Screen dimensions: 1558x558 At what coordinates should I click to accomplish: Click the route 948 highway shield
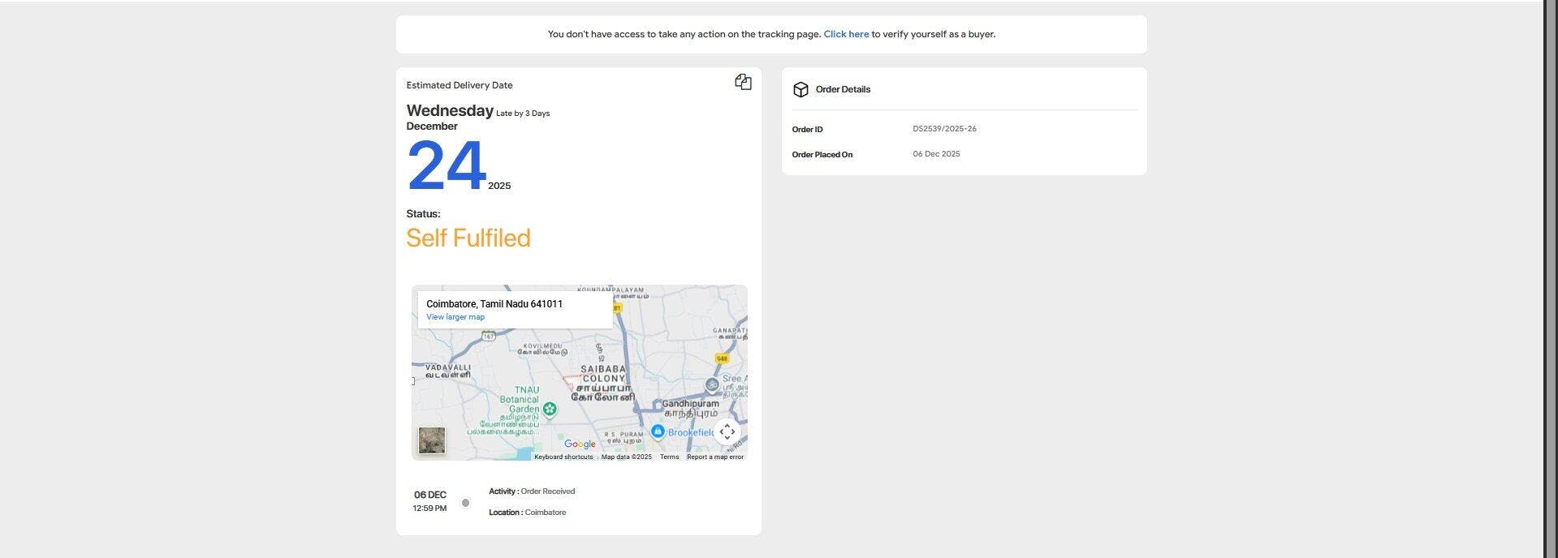(x=722, y=358)
